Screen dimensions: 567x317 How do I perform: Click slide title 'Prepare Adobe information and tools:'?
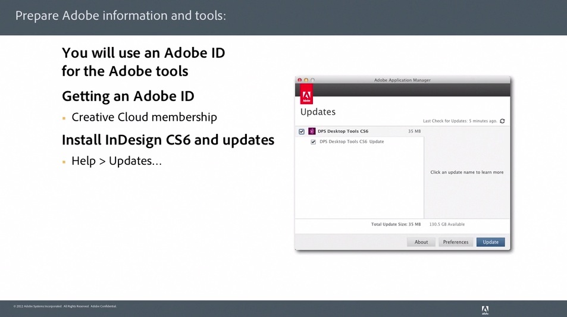pos(121,15)
